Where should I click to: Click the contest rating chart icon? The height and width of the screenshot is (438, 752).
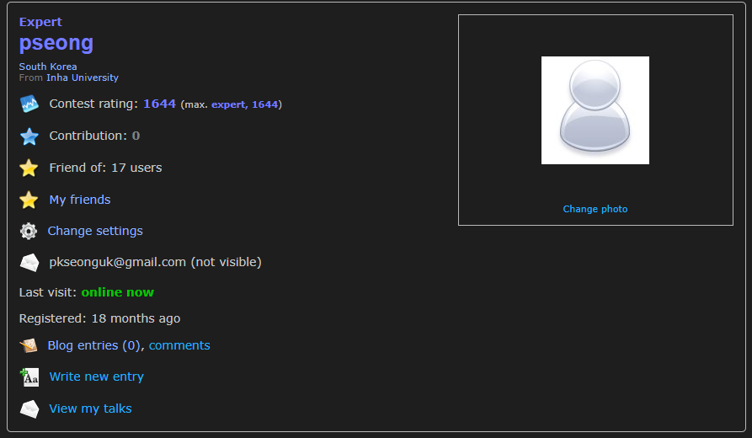(x=29, y=104)
